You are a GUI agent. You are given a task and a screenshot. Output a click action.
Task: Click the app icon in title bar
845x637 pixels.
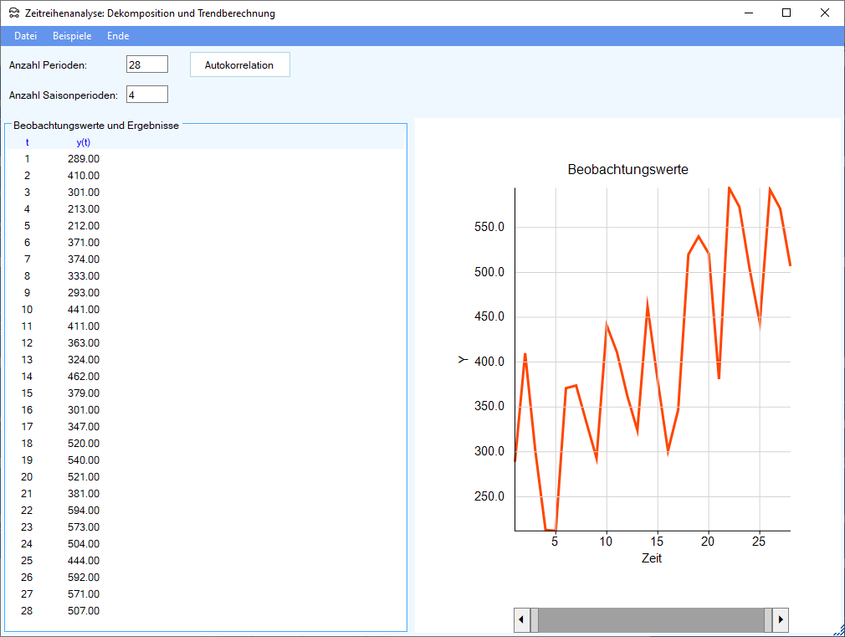click(x=14, y=13)
